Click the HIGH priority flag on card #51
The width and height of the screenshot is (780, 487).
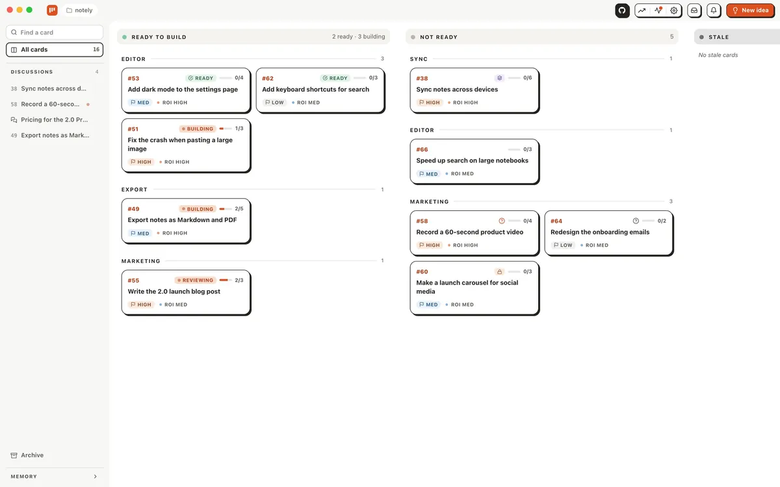[141, 162]
